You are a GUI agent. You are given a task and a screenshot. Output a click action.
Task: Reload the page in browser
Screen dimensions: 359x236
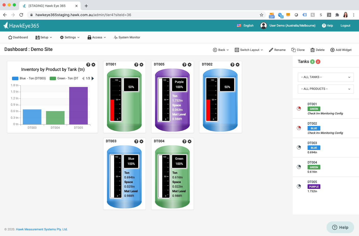click(x=21, y=15)
